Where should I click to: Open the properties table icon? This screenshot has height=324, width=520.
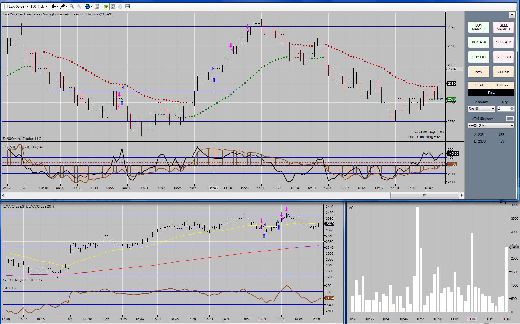pos(127,6)
